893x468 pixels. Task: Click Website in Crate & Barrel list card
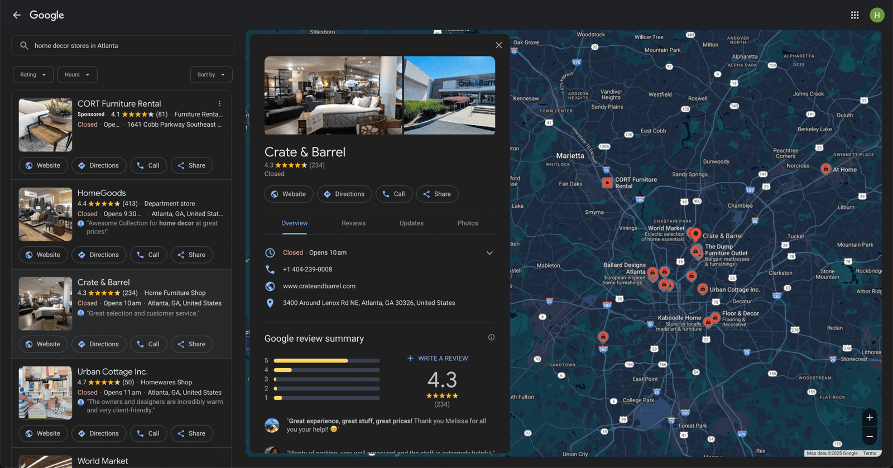coord(43,344)
